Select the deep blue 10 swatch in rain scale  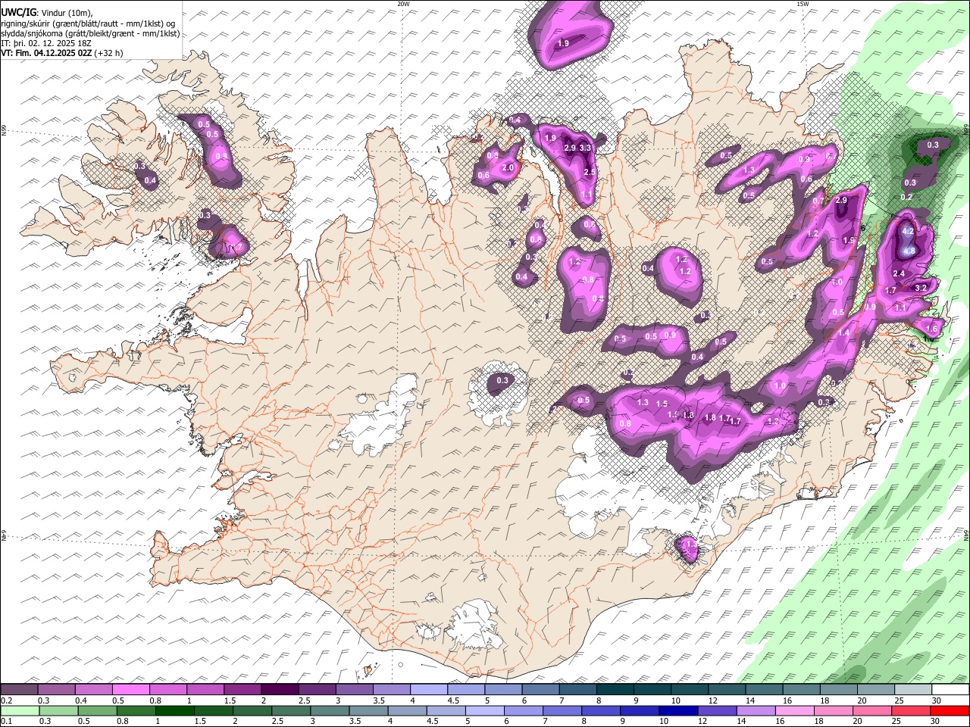679,710
